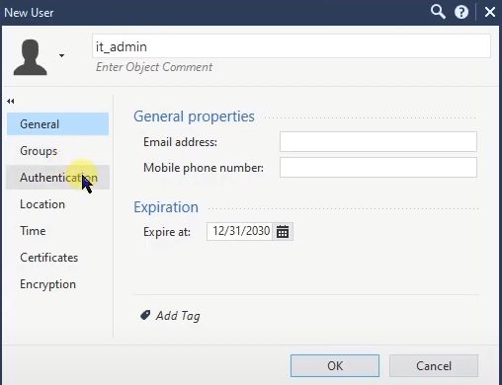Click the Enter Object Comment field
This screenshot has height=385, width=502.
(154, 67)
